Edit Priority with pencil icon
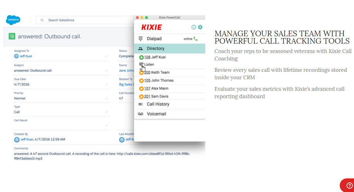The height and width of the screenshot is (192, 354). (106, 98)
